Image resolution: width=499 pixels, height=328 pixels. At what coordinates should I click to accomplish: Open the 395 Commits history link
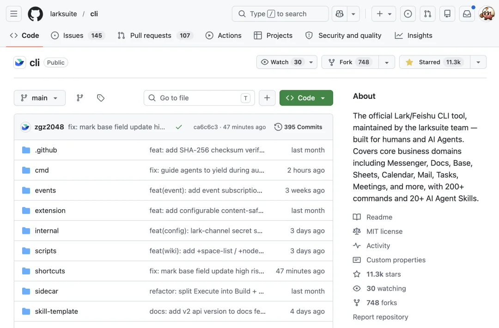point(298,127)
